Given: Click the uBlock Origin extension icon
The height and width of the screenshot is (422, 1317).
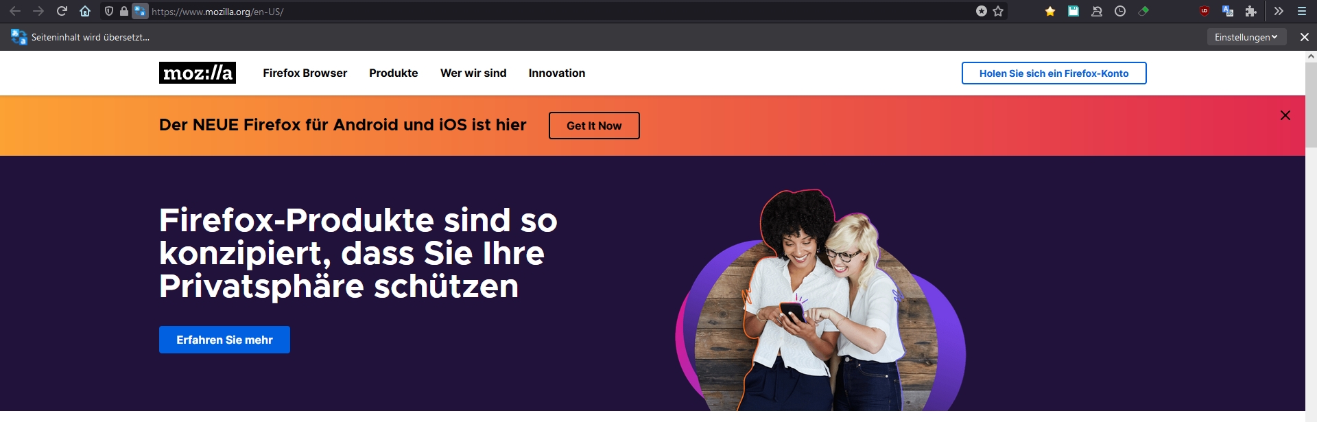Looking at the screenshot, I should pyautogui.click(x=1205, y=11).
